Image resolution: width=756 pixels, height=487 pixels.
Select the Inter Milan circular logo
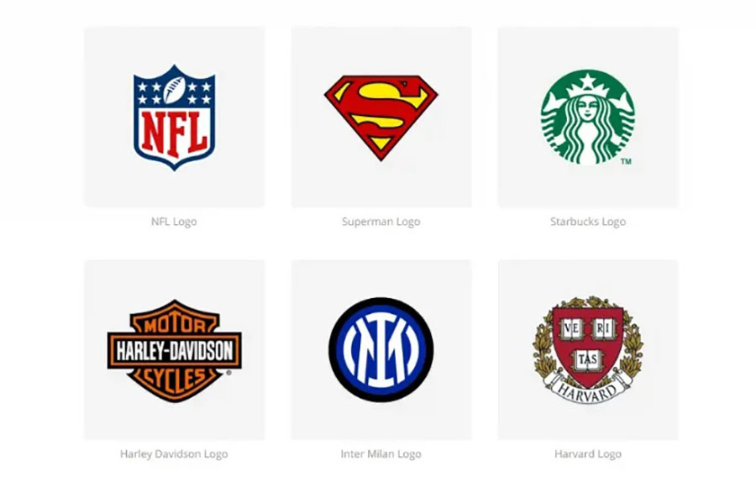click(x=381, y=349)
